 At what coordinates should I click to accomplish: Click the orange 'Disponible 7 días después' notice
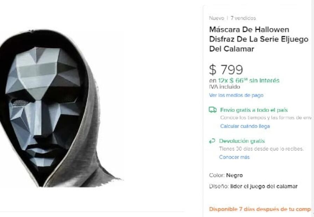pos(259,209)
